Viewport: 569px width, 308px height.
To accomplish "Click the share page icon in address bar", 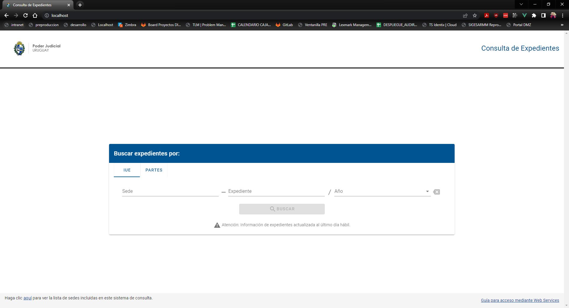I will coord(465,15).
